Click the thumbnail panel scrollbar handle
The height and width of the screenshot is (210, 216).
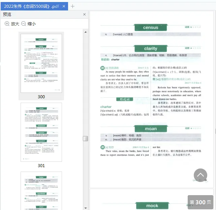tap(85, 138)
